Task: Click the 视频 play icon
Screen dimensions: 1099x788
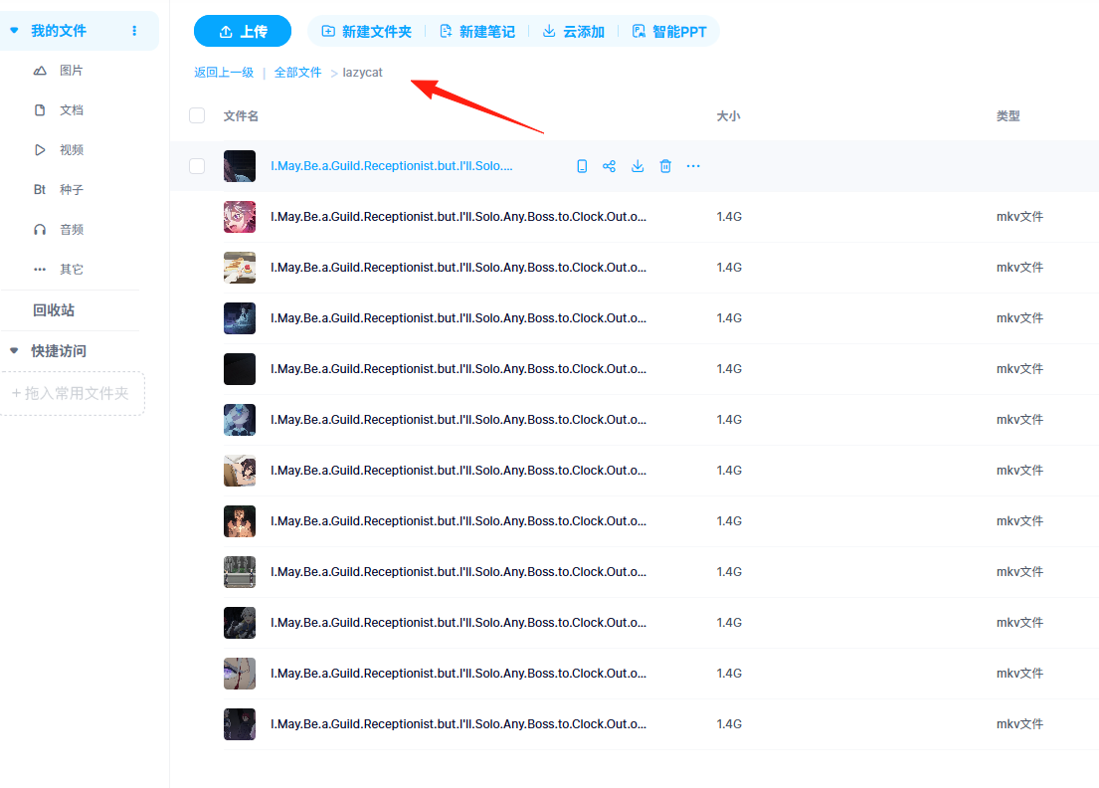Action: pos(40,150)
